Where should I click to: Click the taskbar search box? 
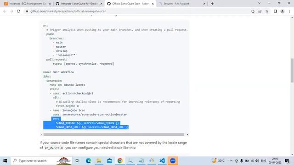pyautogui.click(x=41, y=161)
